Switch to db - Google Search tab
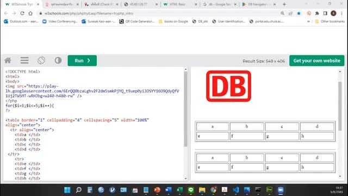The width and height of the screenshot is (348, 196). click(219, 4)
